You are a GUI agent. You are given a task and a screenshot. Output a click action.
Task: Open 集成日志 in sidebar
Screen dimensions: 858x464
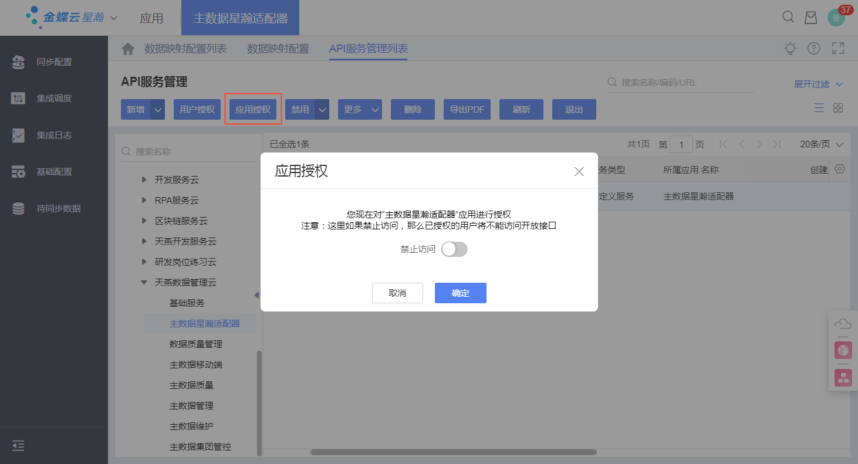tap(54, 135)
